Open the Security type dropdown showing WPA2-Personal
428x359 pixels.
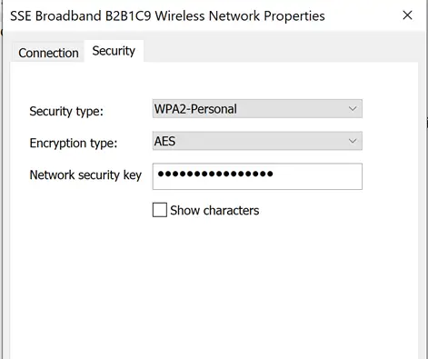(x=257, y=109)
